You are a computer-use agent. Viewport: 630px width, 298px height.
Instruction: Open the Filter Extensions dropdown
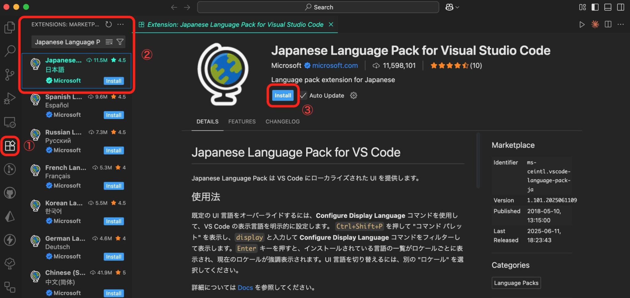click(x=120, y=42)
